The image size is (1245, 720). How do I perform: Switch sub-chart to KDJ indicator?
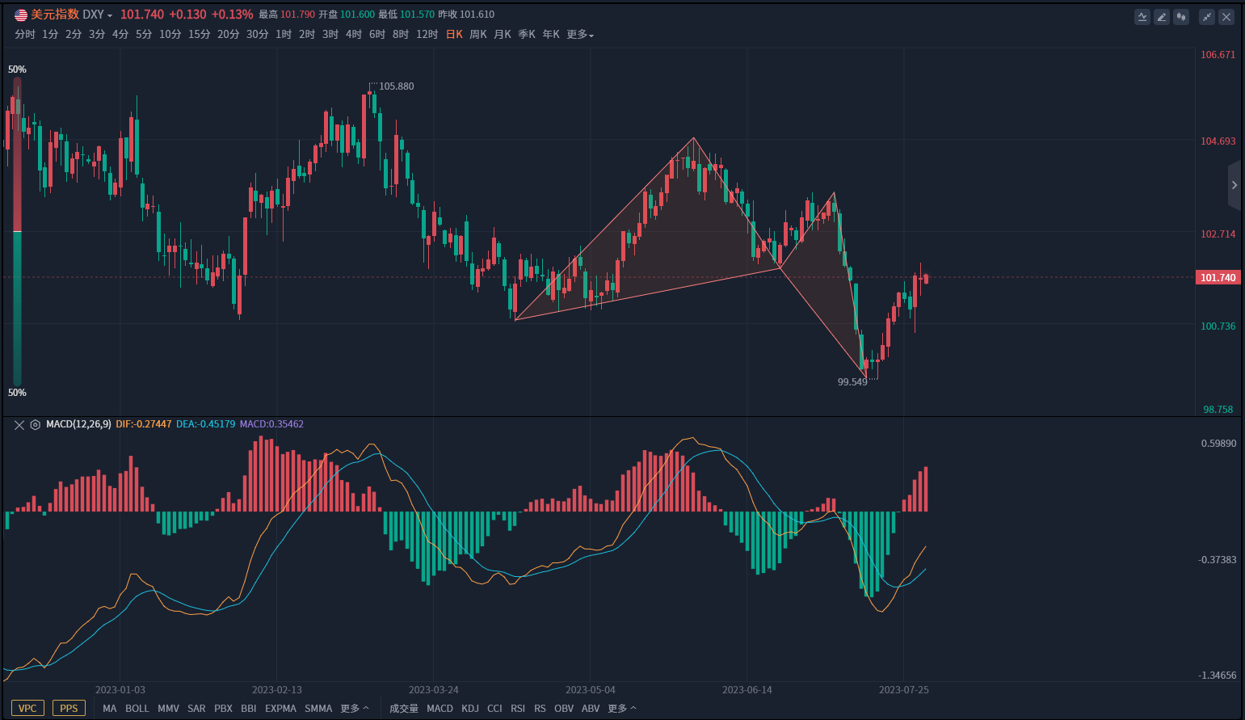(470, 708)
